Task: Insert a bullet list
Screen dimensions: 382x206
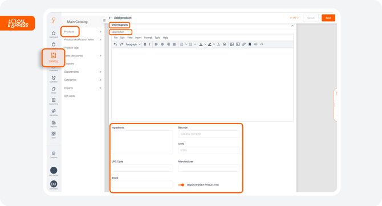Action: [x=190, y=44]
